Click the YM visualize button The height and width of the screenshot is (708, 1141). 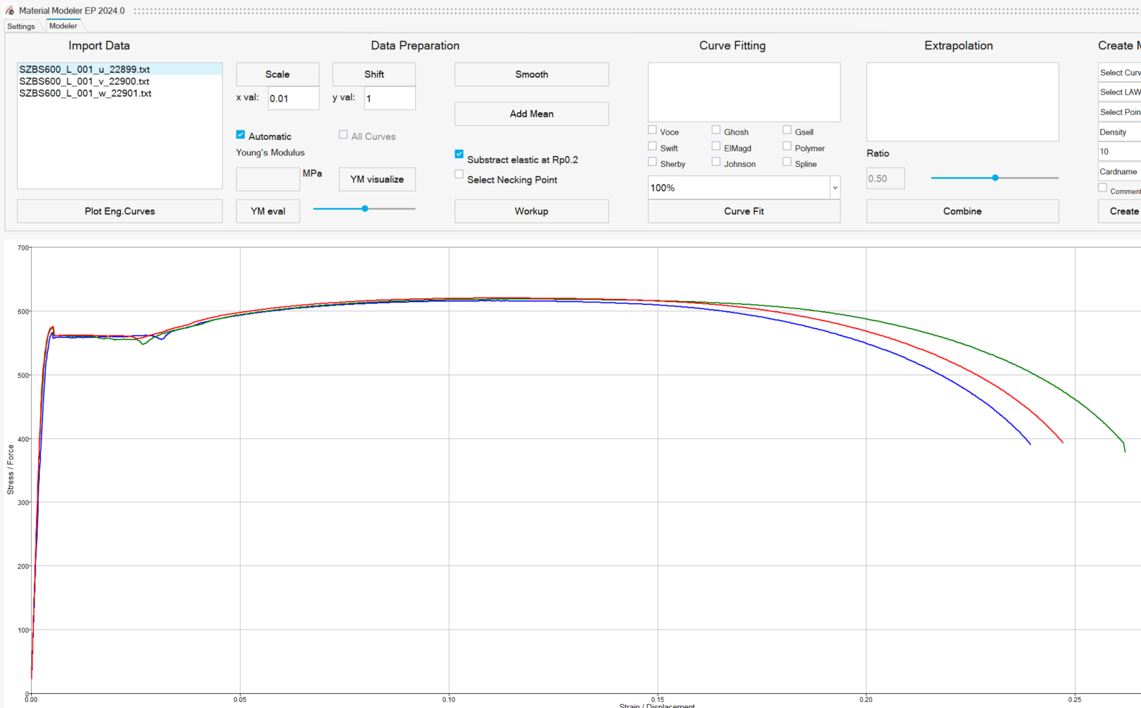coord(377,179)
